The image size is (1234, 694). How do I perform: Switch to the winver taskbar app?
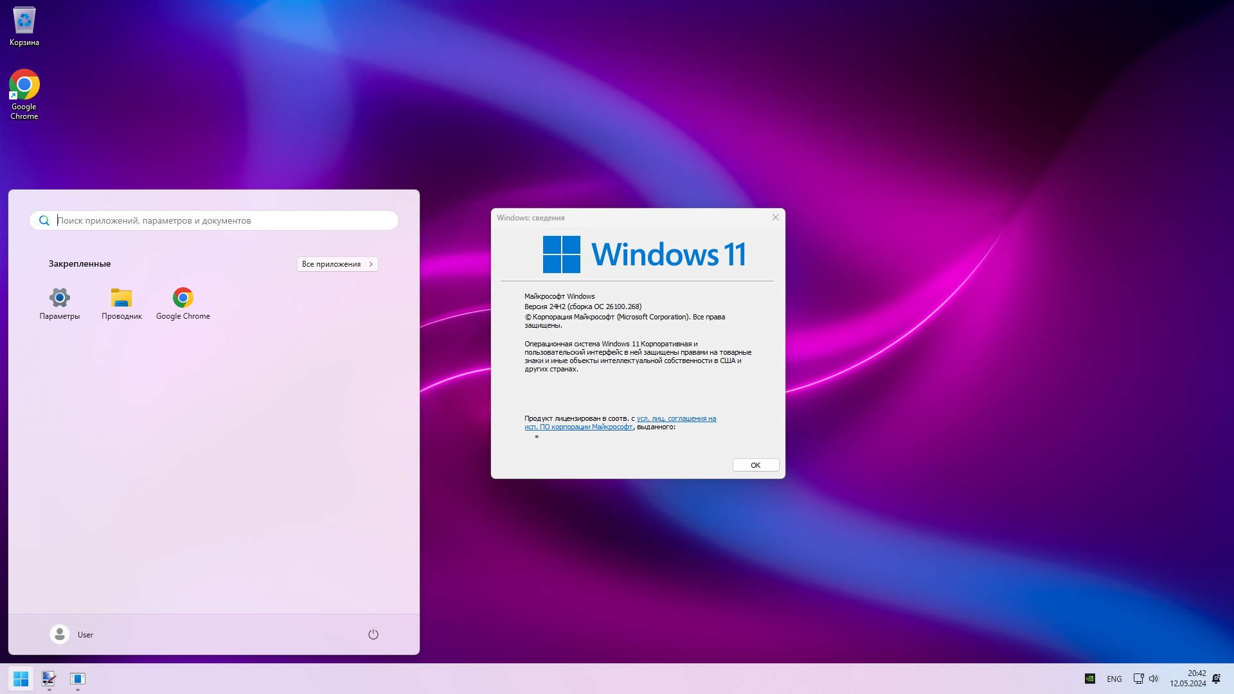(77, 679)
